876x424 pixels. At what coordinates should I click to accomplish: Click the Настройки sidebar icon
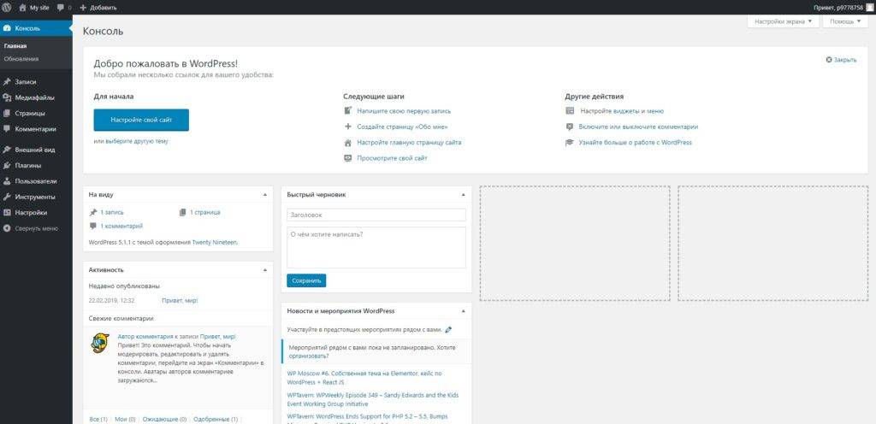(x=7, y=213)
